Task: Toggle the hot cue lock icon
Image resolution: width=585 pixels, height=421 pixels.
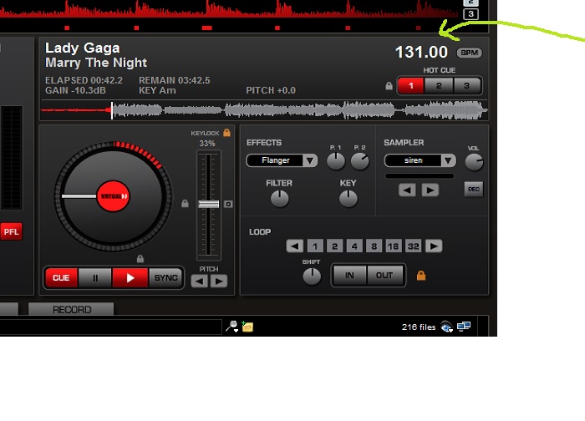Action: 389,86
